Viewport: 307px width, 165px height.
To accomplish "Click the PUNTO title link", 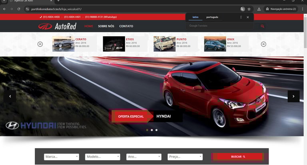I will click(x=181, y=39).
